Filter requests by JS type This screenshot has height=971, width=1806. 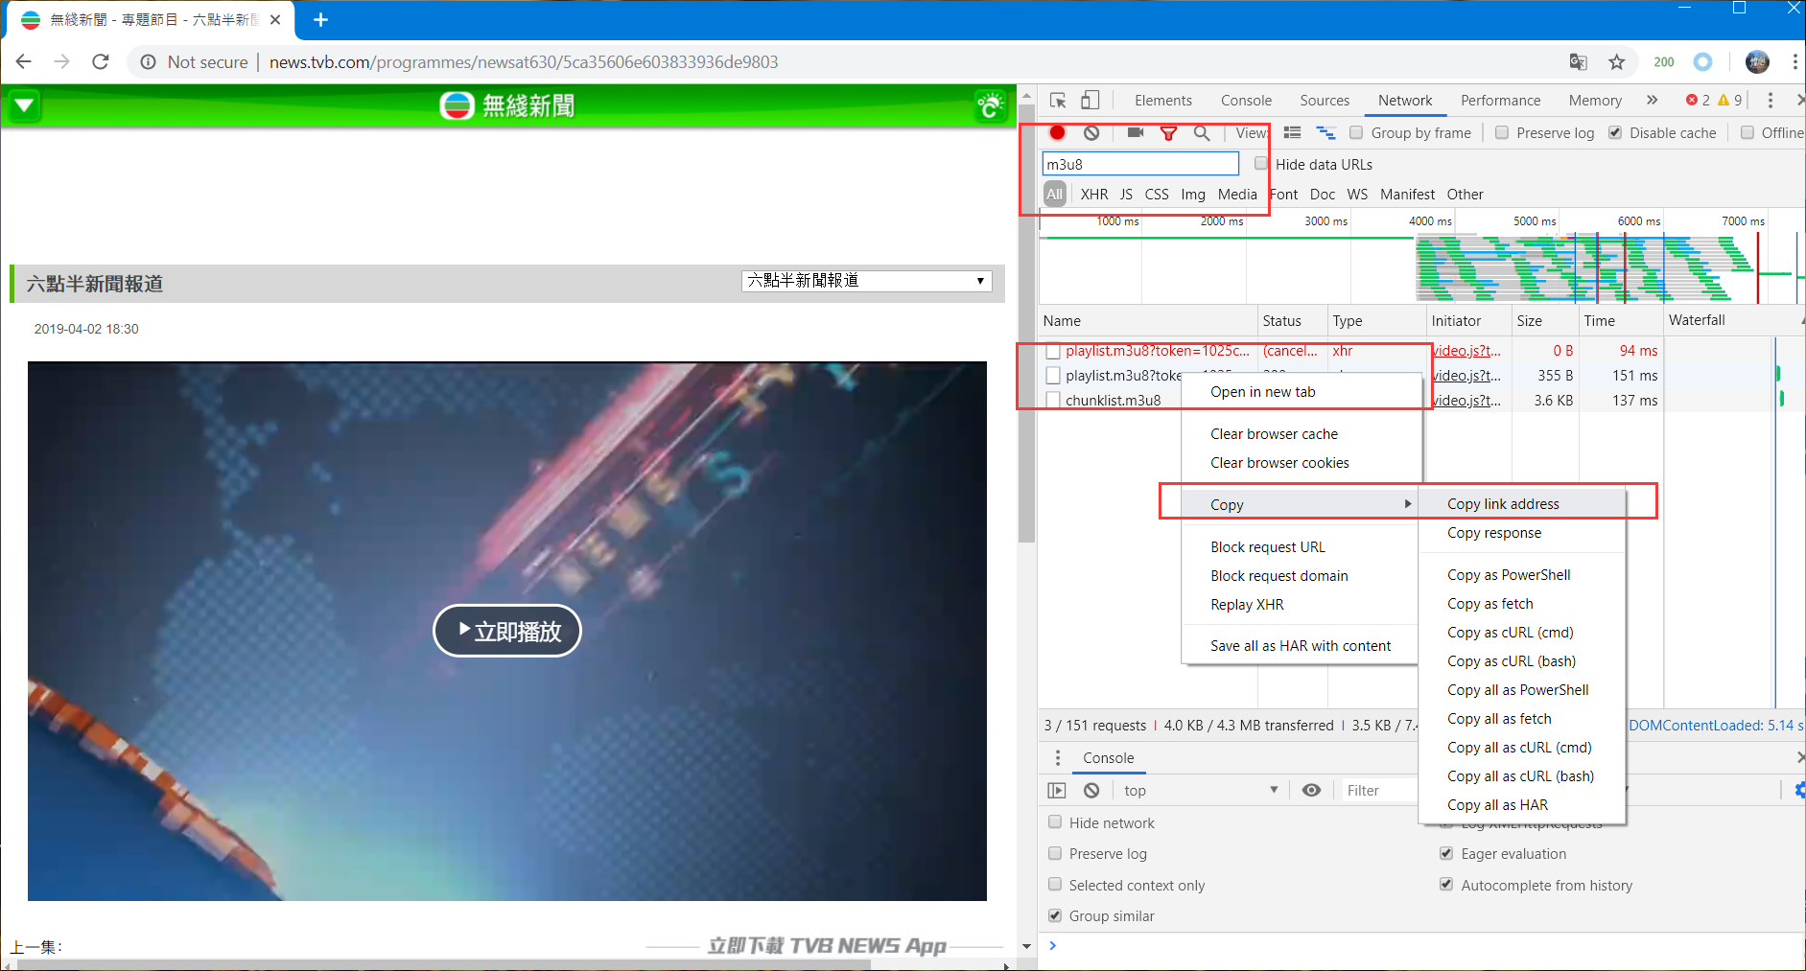1126,195
